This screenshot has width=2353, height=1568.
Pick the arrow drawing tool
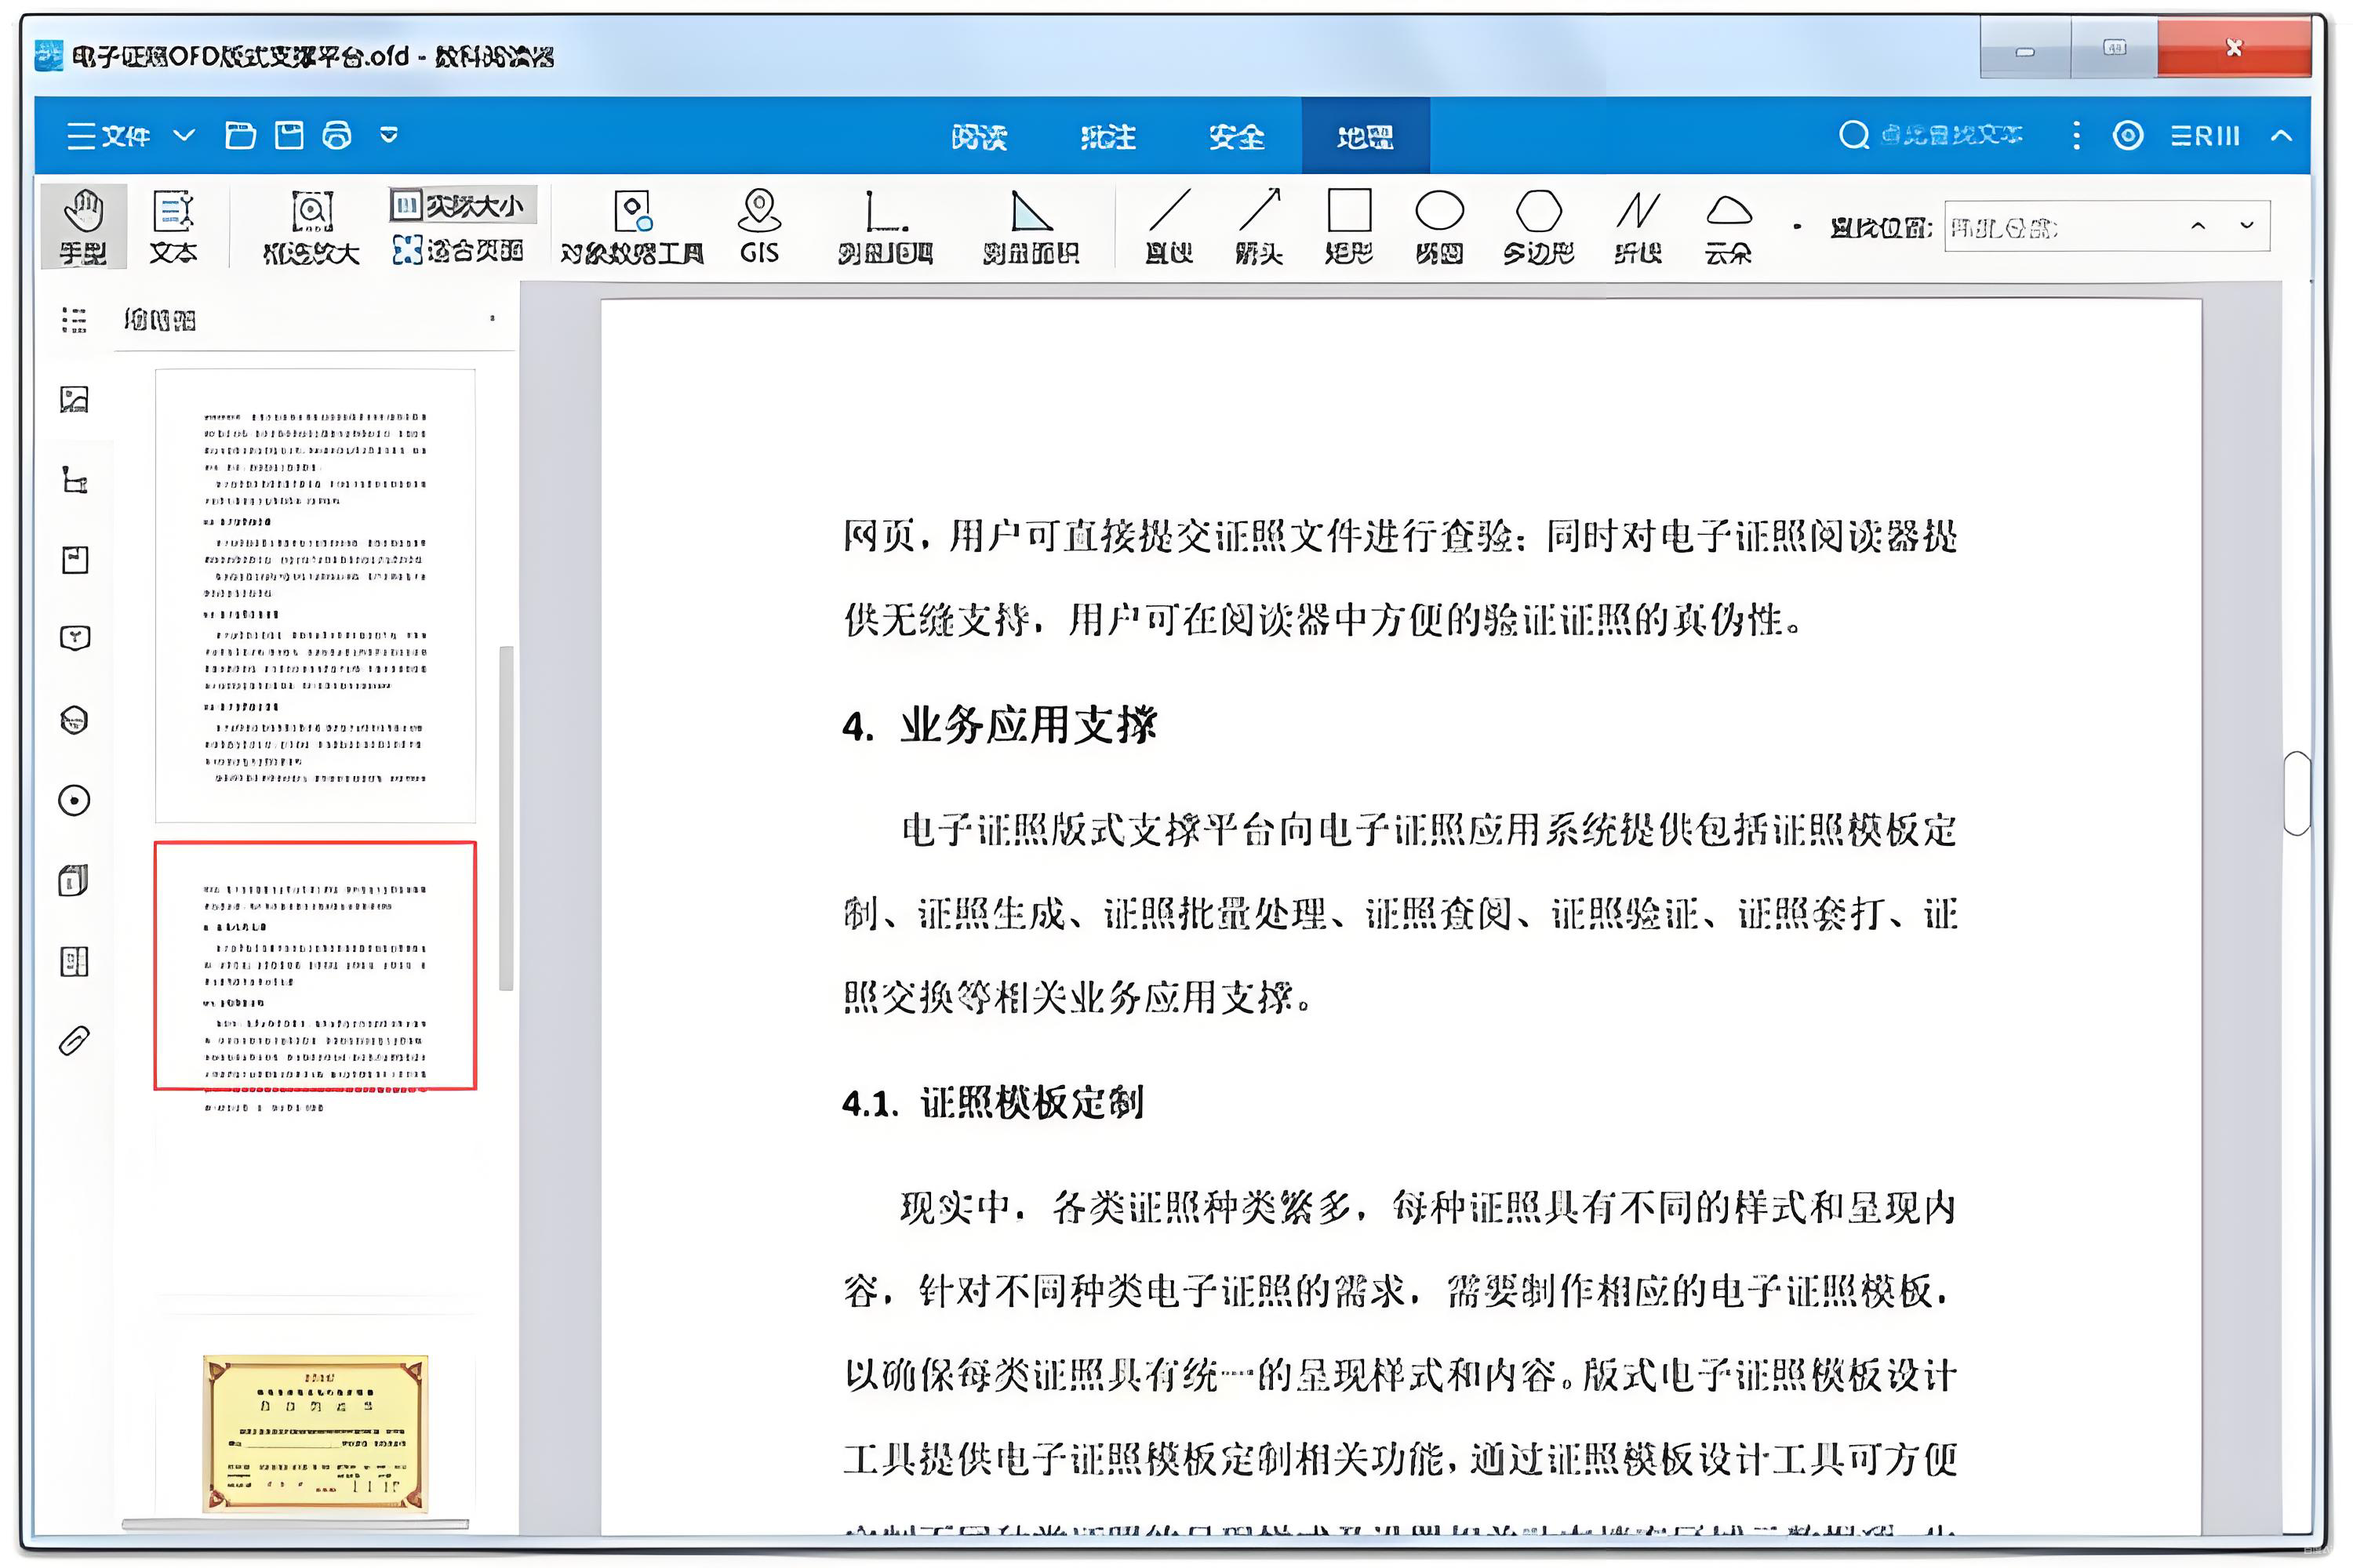click(1259, 226)
